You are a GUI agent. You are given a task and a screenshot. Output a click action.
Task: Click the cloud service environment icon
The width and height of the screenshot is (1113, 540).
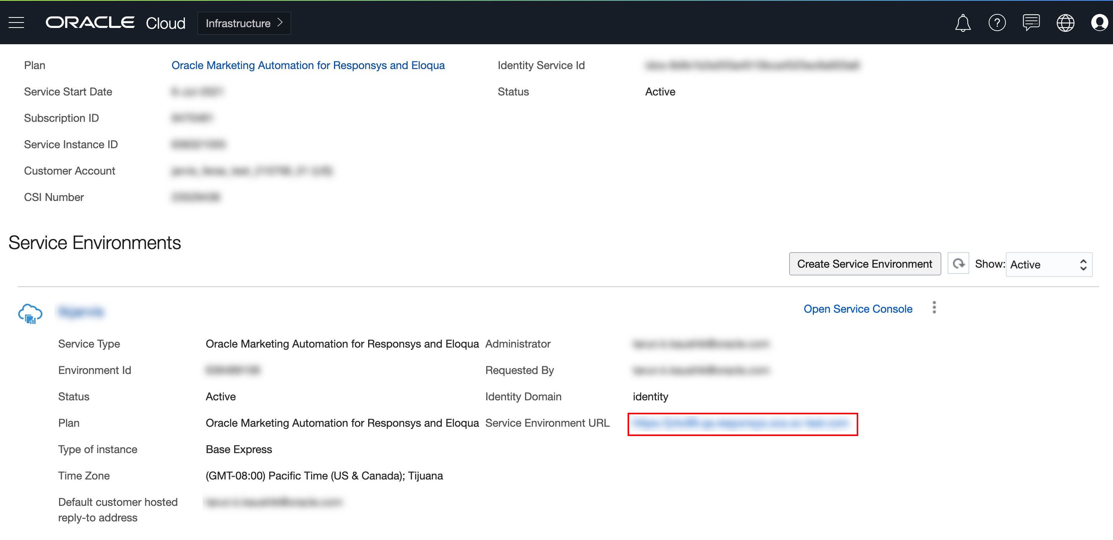click(30, 314)
